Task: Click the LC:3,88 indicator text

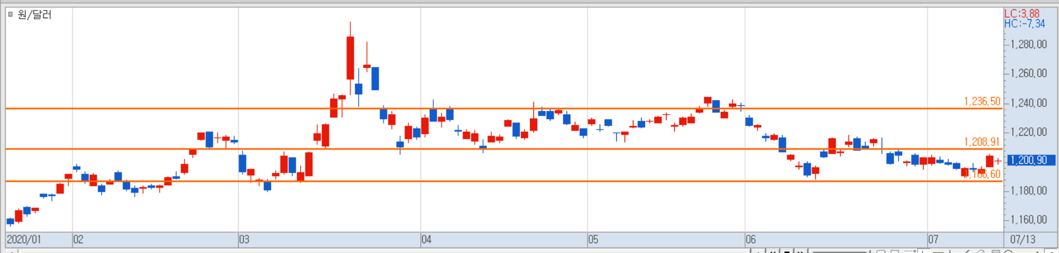Action: click(x=1021, y=13)
